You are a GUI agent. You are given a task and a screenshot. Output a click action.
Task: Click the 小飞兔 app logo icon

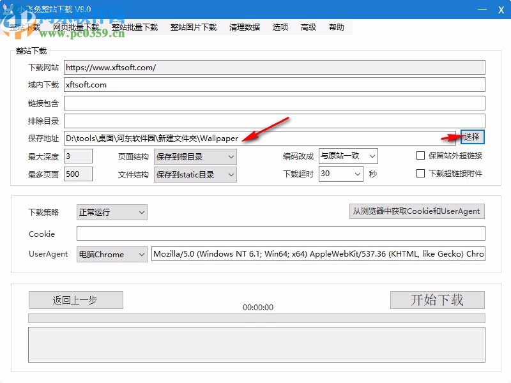point(8,8)
